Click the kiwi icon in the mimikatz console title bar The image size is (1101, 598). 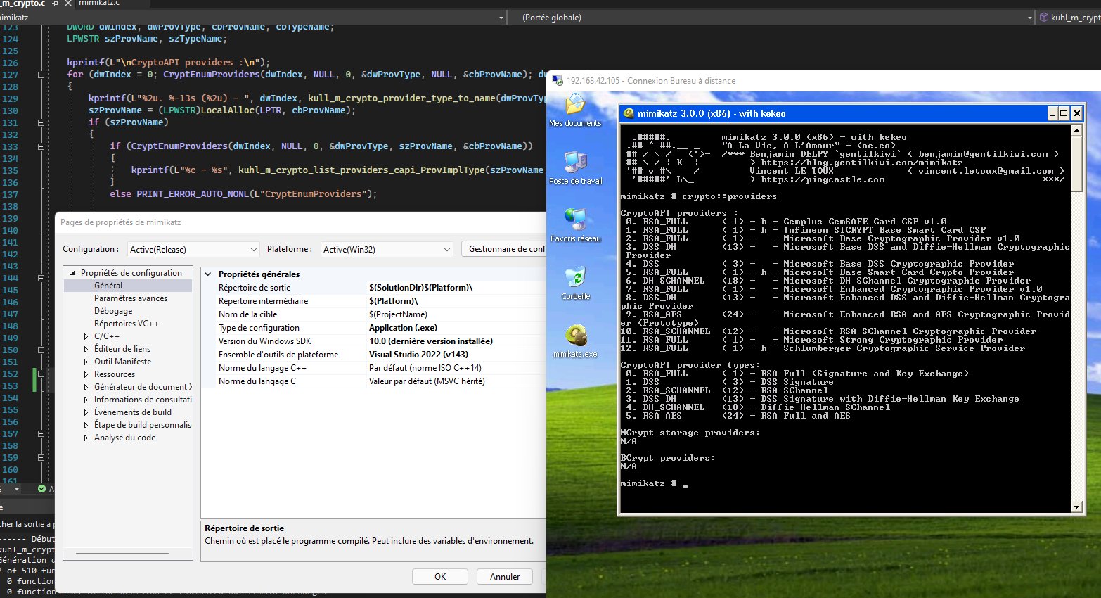pyautogui.click(x=629, y=113)
